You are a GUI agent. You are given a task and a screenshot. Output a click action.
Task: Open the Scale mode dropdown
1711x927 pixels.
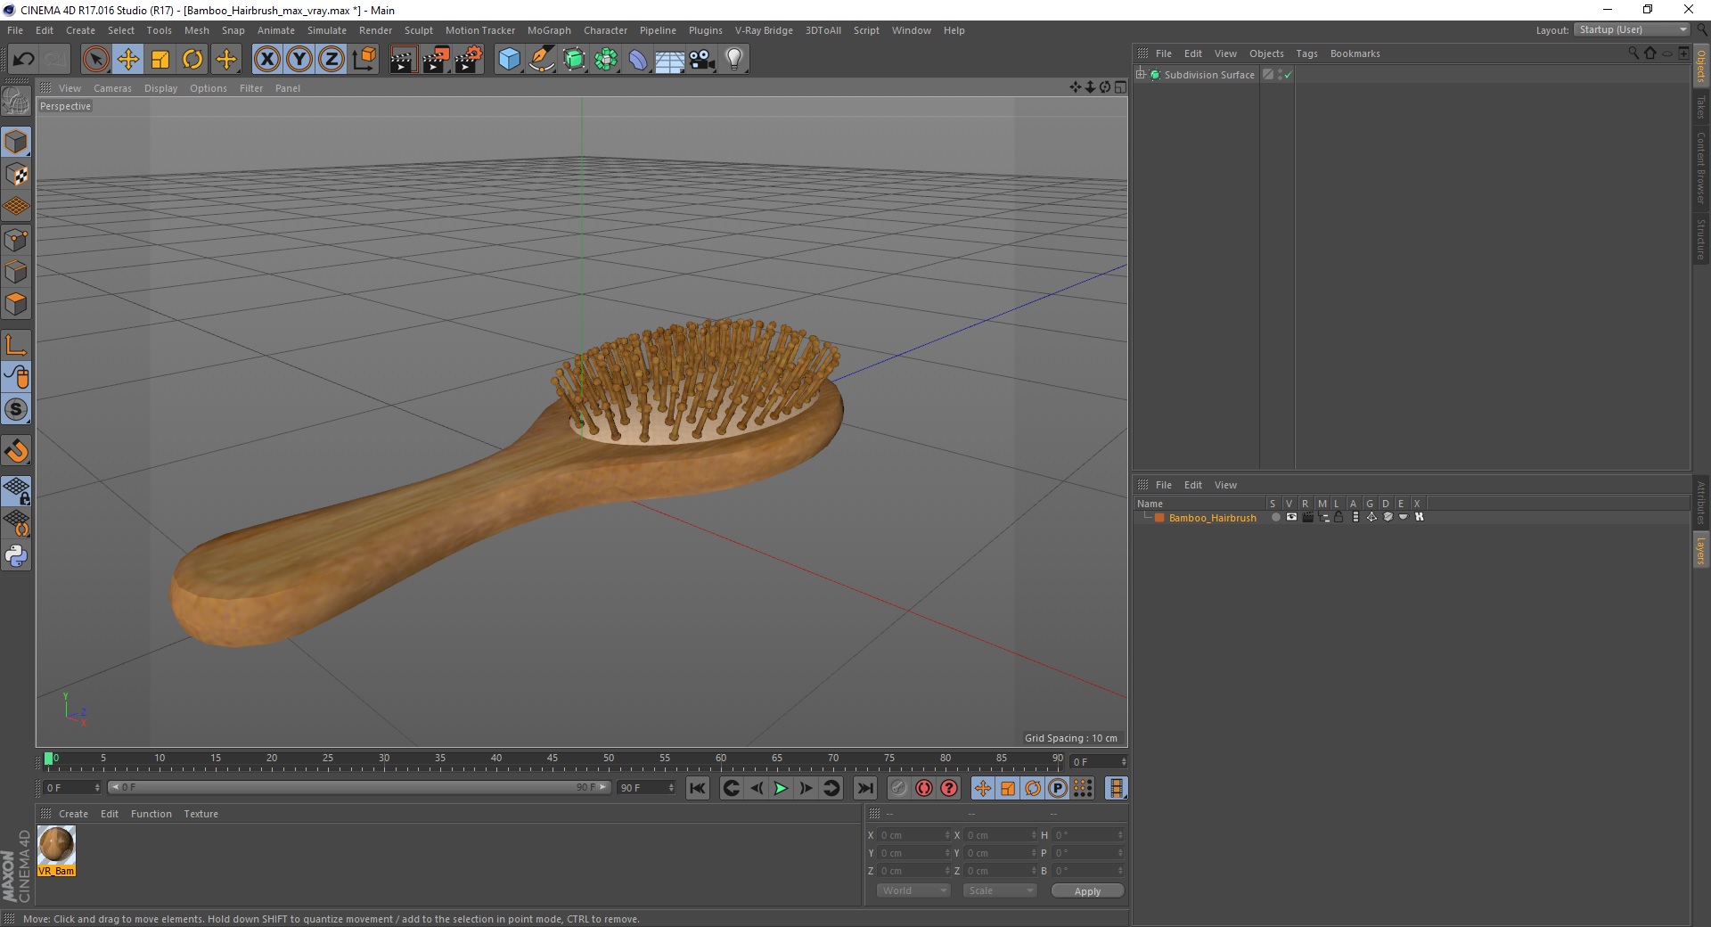[1000, 890]
